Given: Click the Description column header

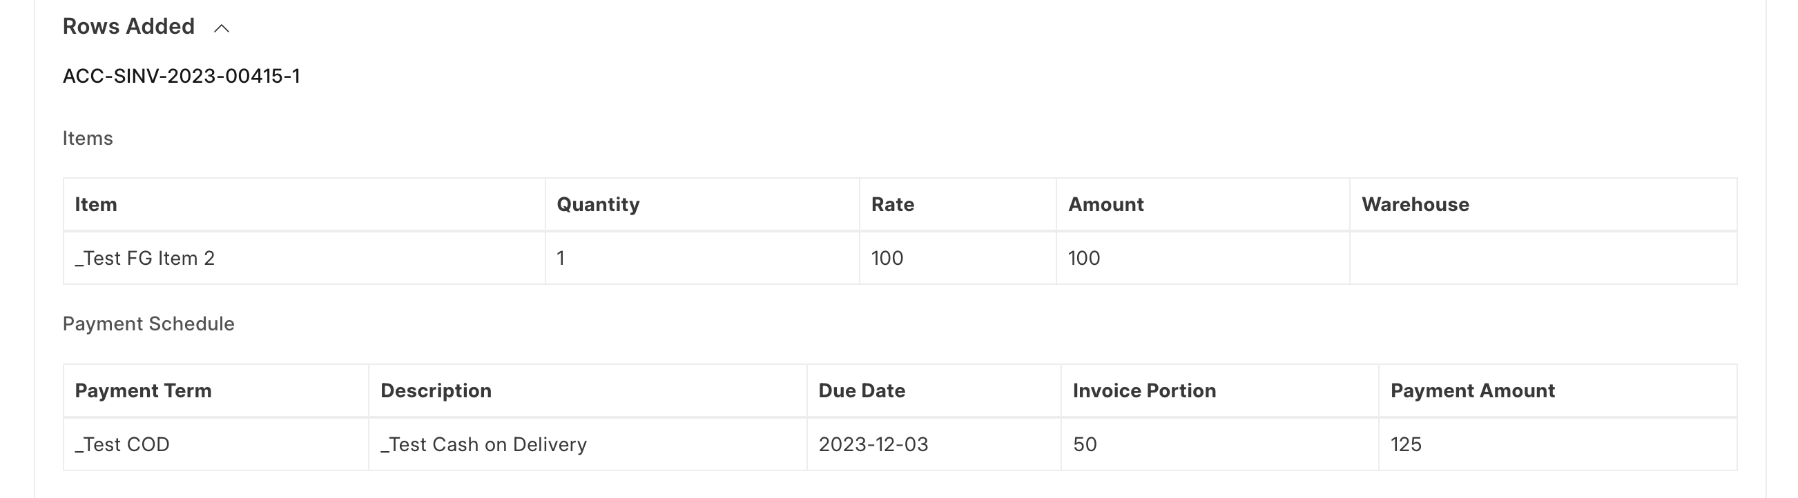Looking at the screenshot, I should click(x=436, y=390).
